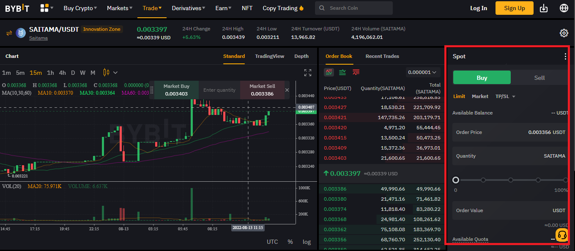
Task: Click the Enter quantity quick field
Action: click(x=219, y=90)
